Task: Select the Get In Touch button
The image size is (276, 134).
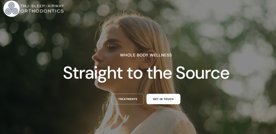Action: [x=163, y=99]
